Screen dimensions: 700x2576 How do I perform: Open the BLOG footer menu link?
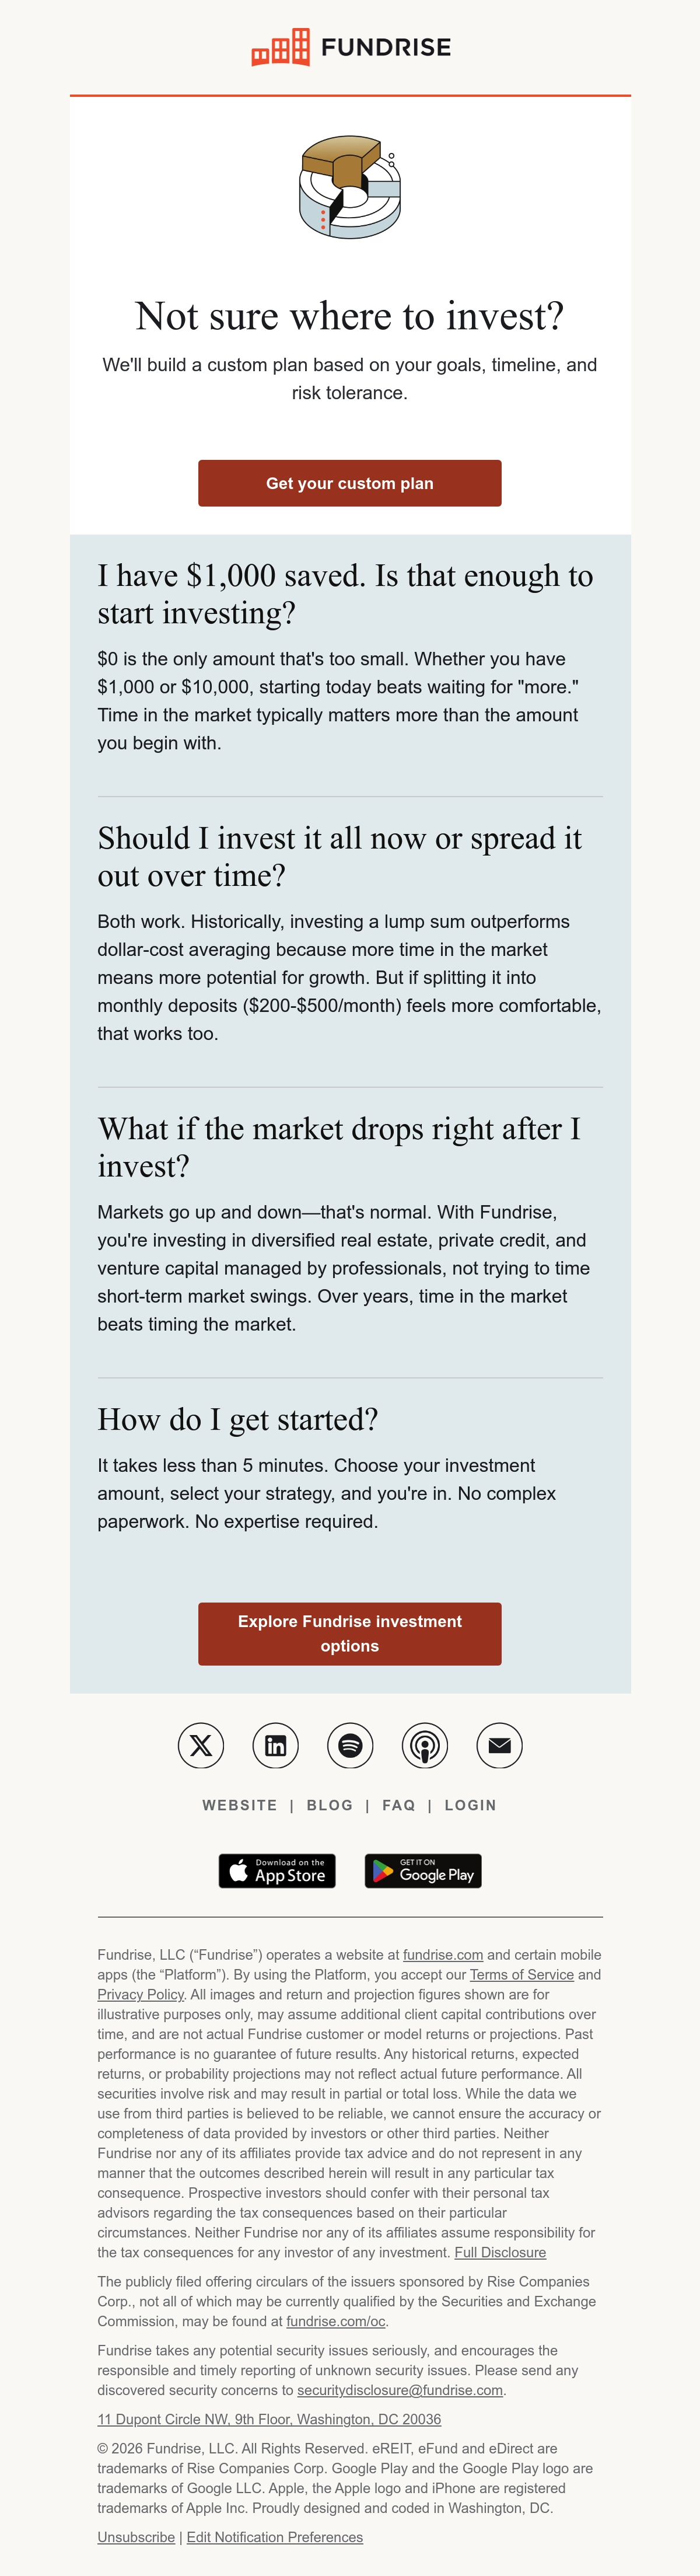click(x=330, y=1805)
